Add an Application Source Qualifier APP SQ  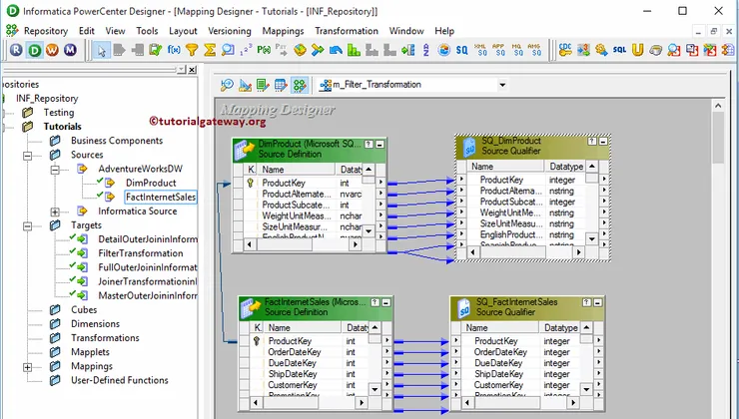[x=498, y=50]
